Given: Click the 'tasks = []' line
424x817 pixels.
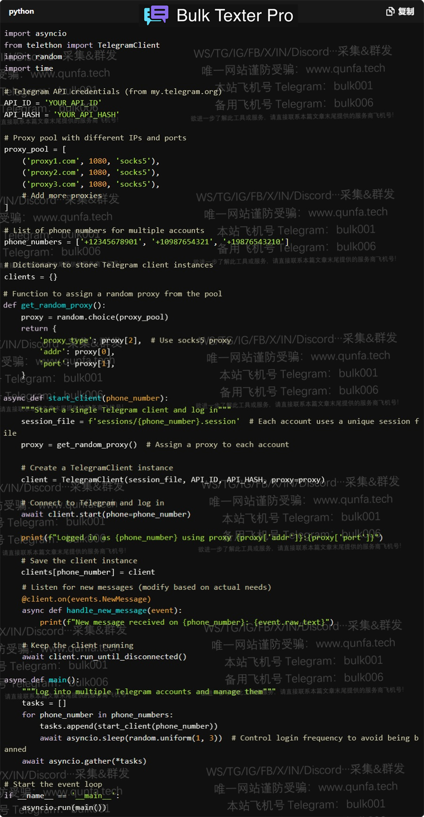Looking at the screenshot, I should 44,703.
